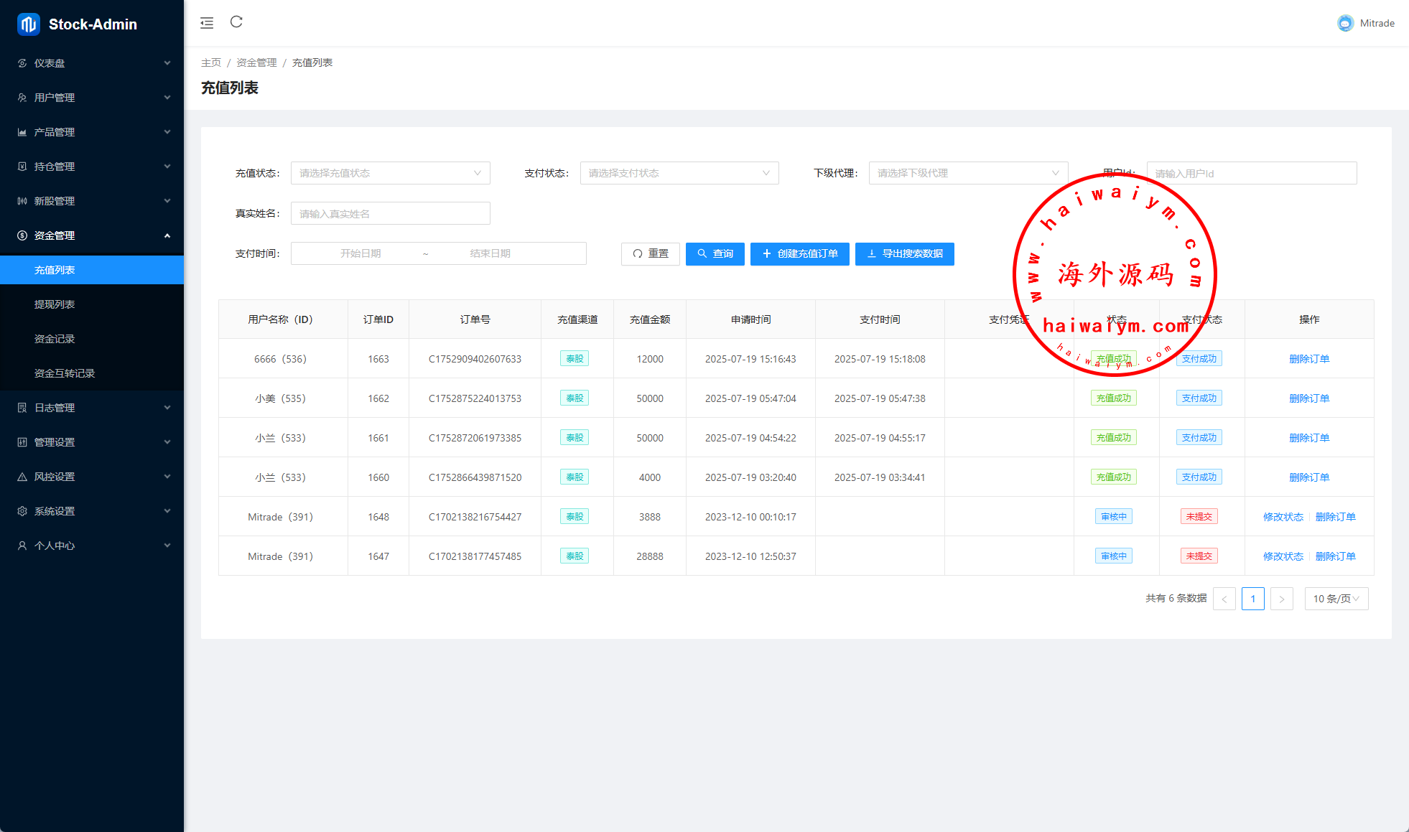
Task: Open the 充值状态 dropdown
Action: point(390,173)
